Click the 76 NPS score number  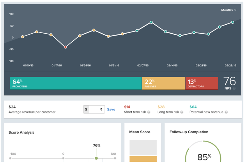[x=229, y=81]
